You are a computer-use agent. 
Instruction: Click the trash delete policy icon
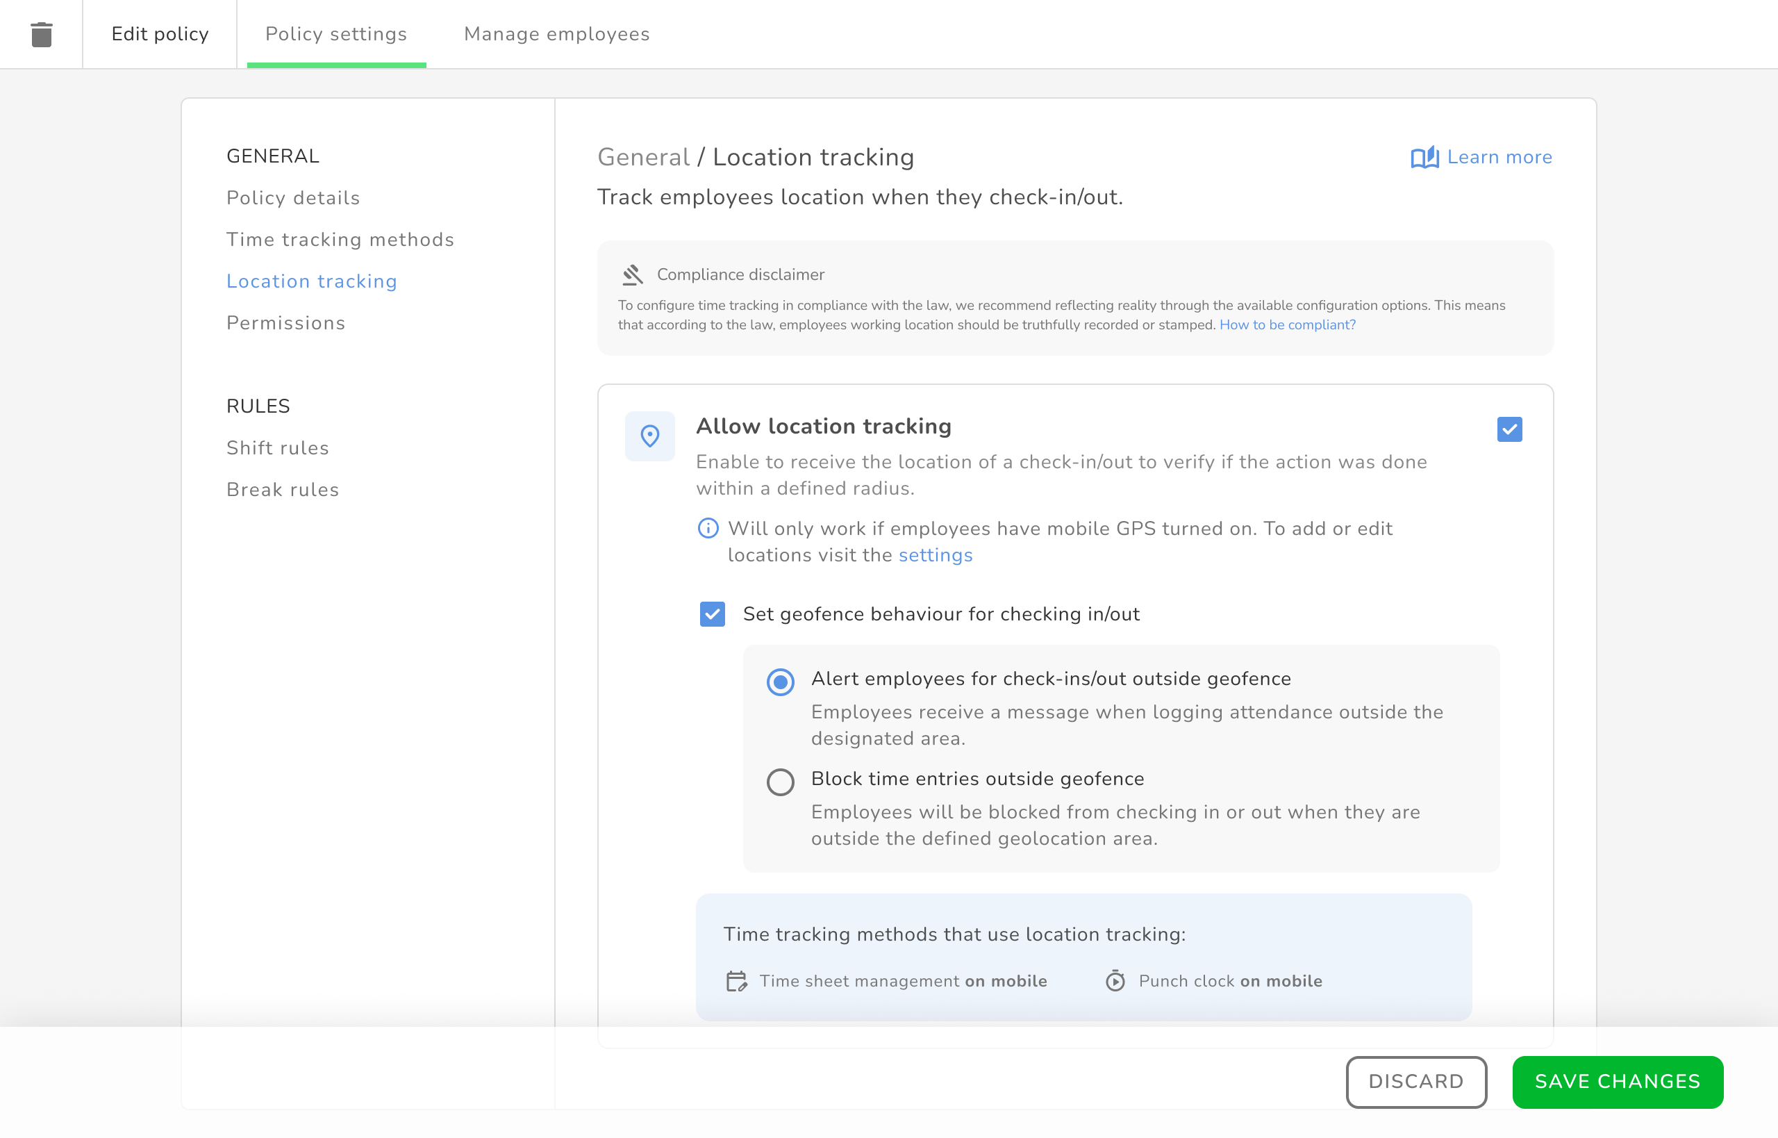[42, 35]
